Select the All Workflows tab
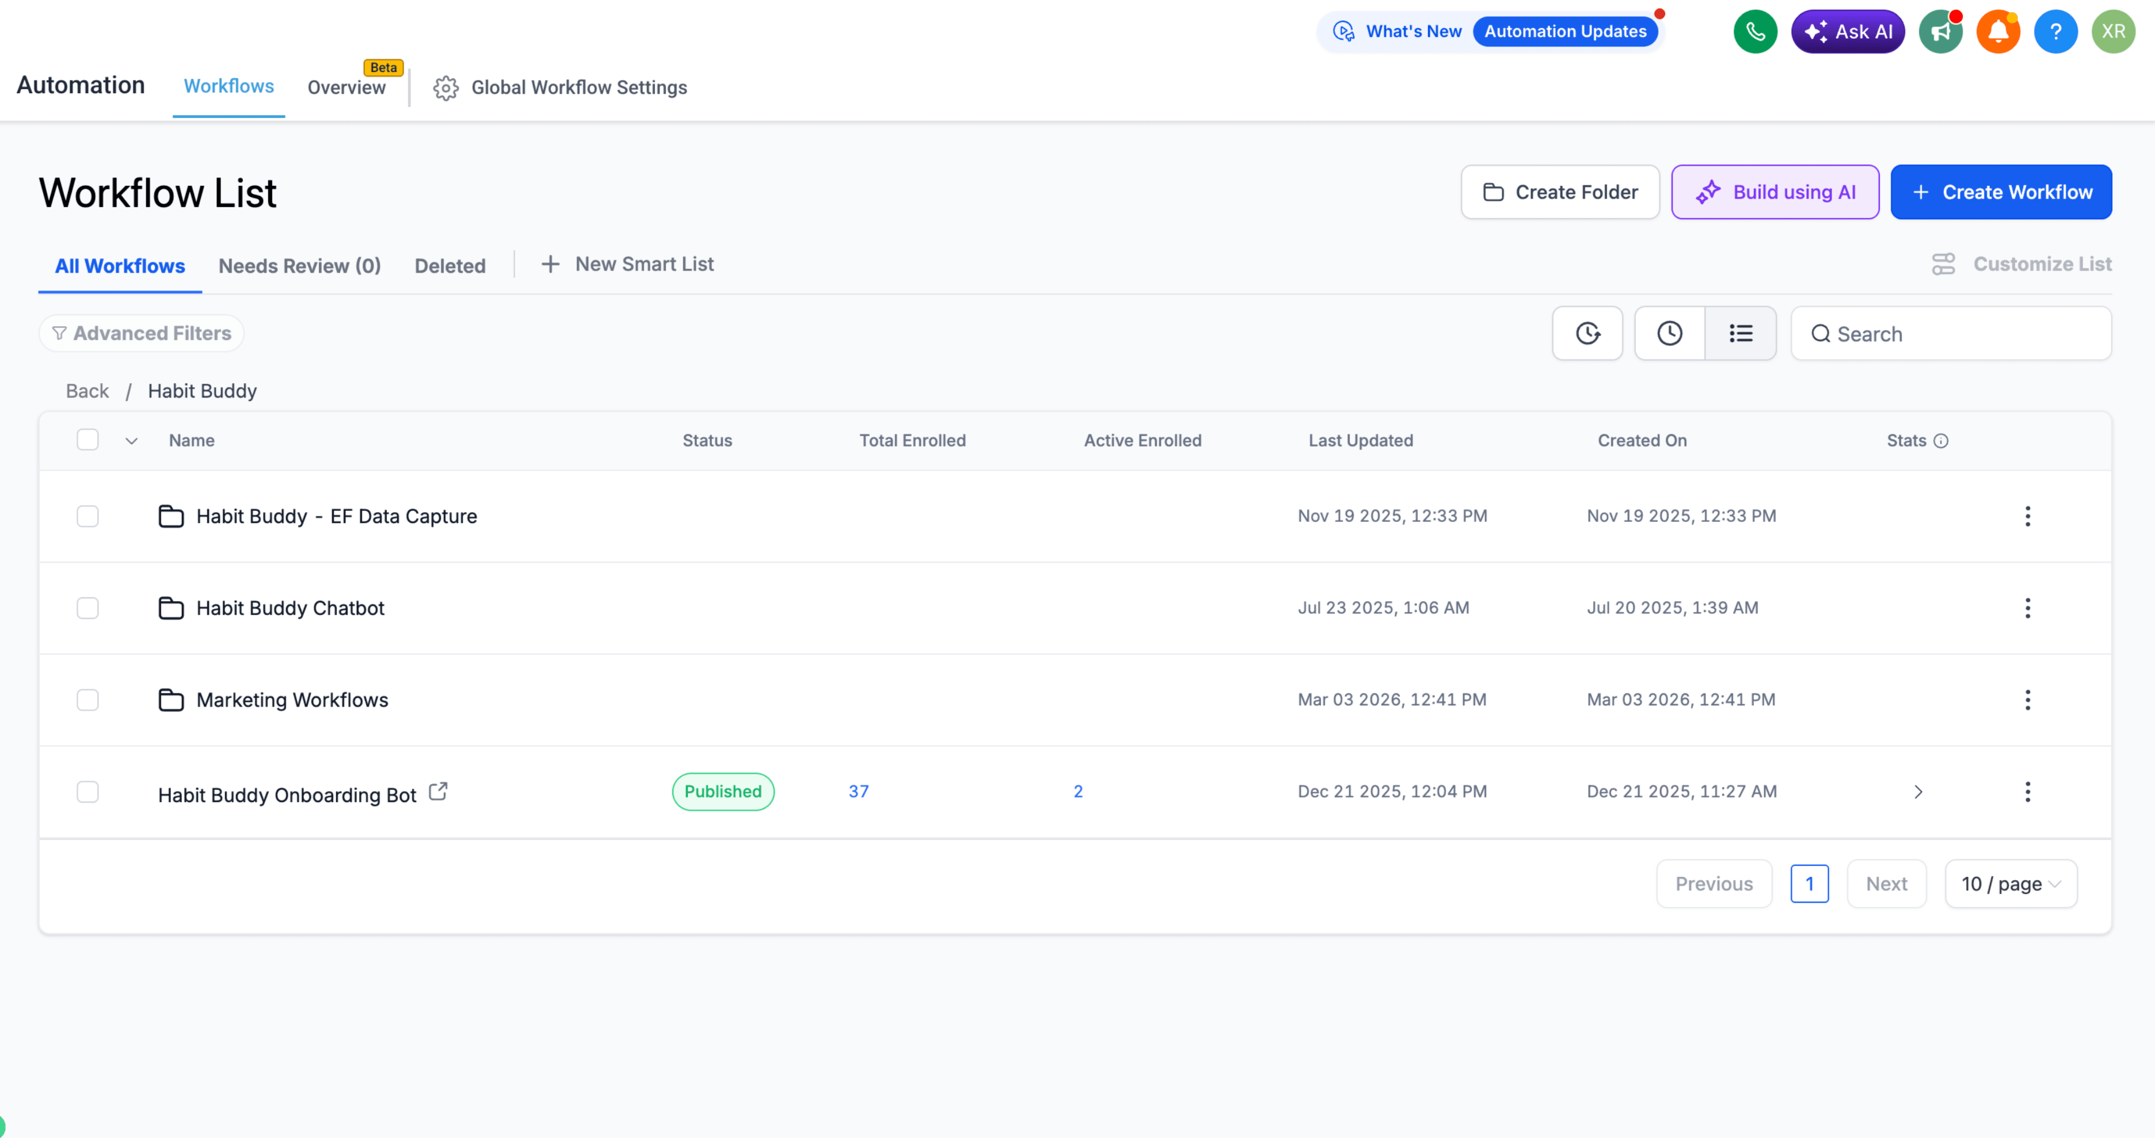Viewport: 2155px width, 1138px height. [x=120, y=266]
